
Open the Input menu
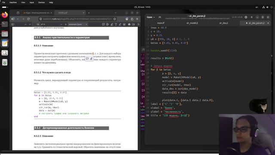click(x=32, y=3)
